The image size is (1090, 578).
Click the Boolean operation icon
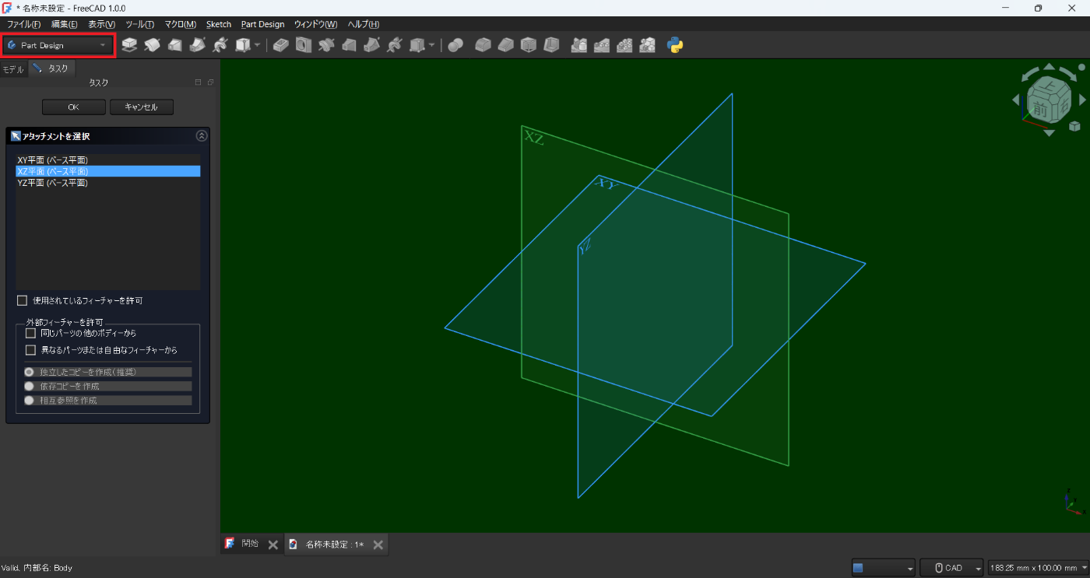coord(455,45)
